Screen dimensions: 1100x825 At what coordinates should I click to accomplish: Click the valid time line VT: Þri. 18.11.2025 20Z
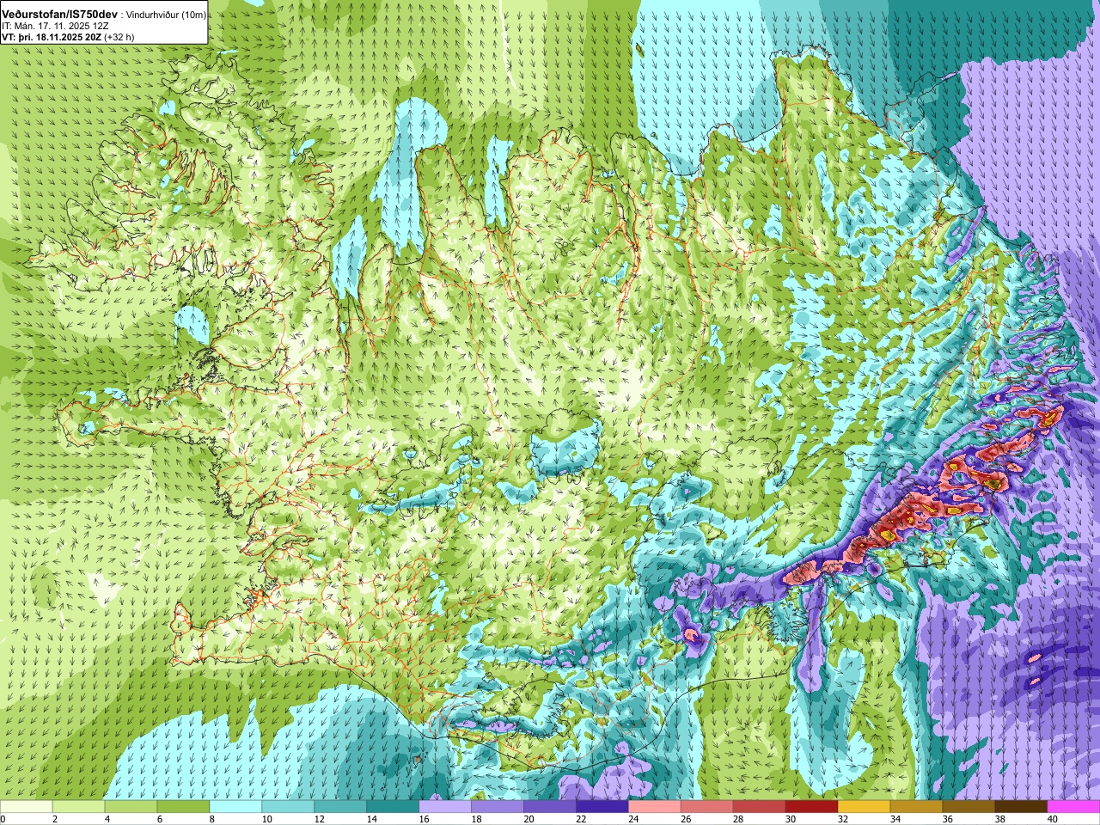(x=52, y=37)
